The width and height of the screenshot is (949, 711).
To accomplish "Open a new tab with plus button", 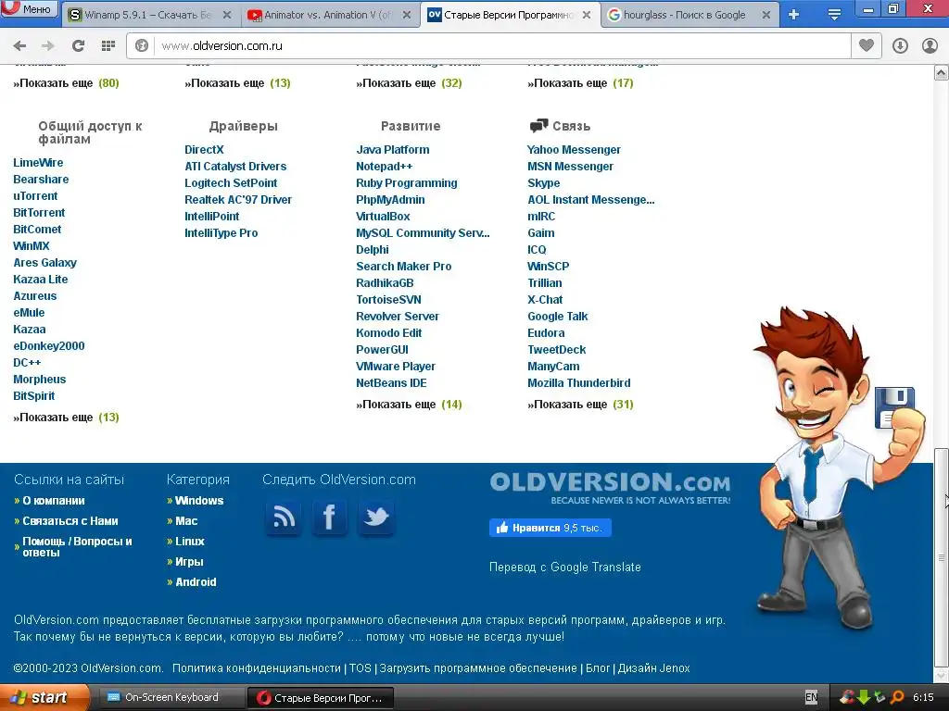I will 793,15.
